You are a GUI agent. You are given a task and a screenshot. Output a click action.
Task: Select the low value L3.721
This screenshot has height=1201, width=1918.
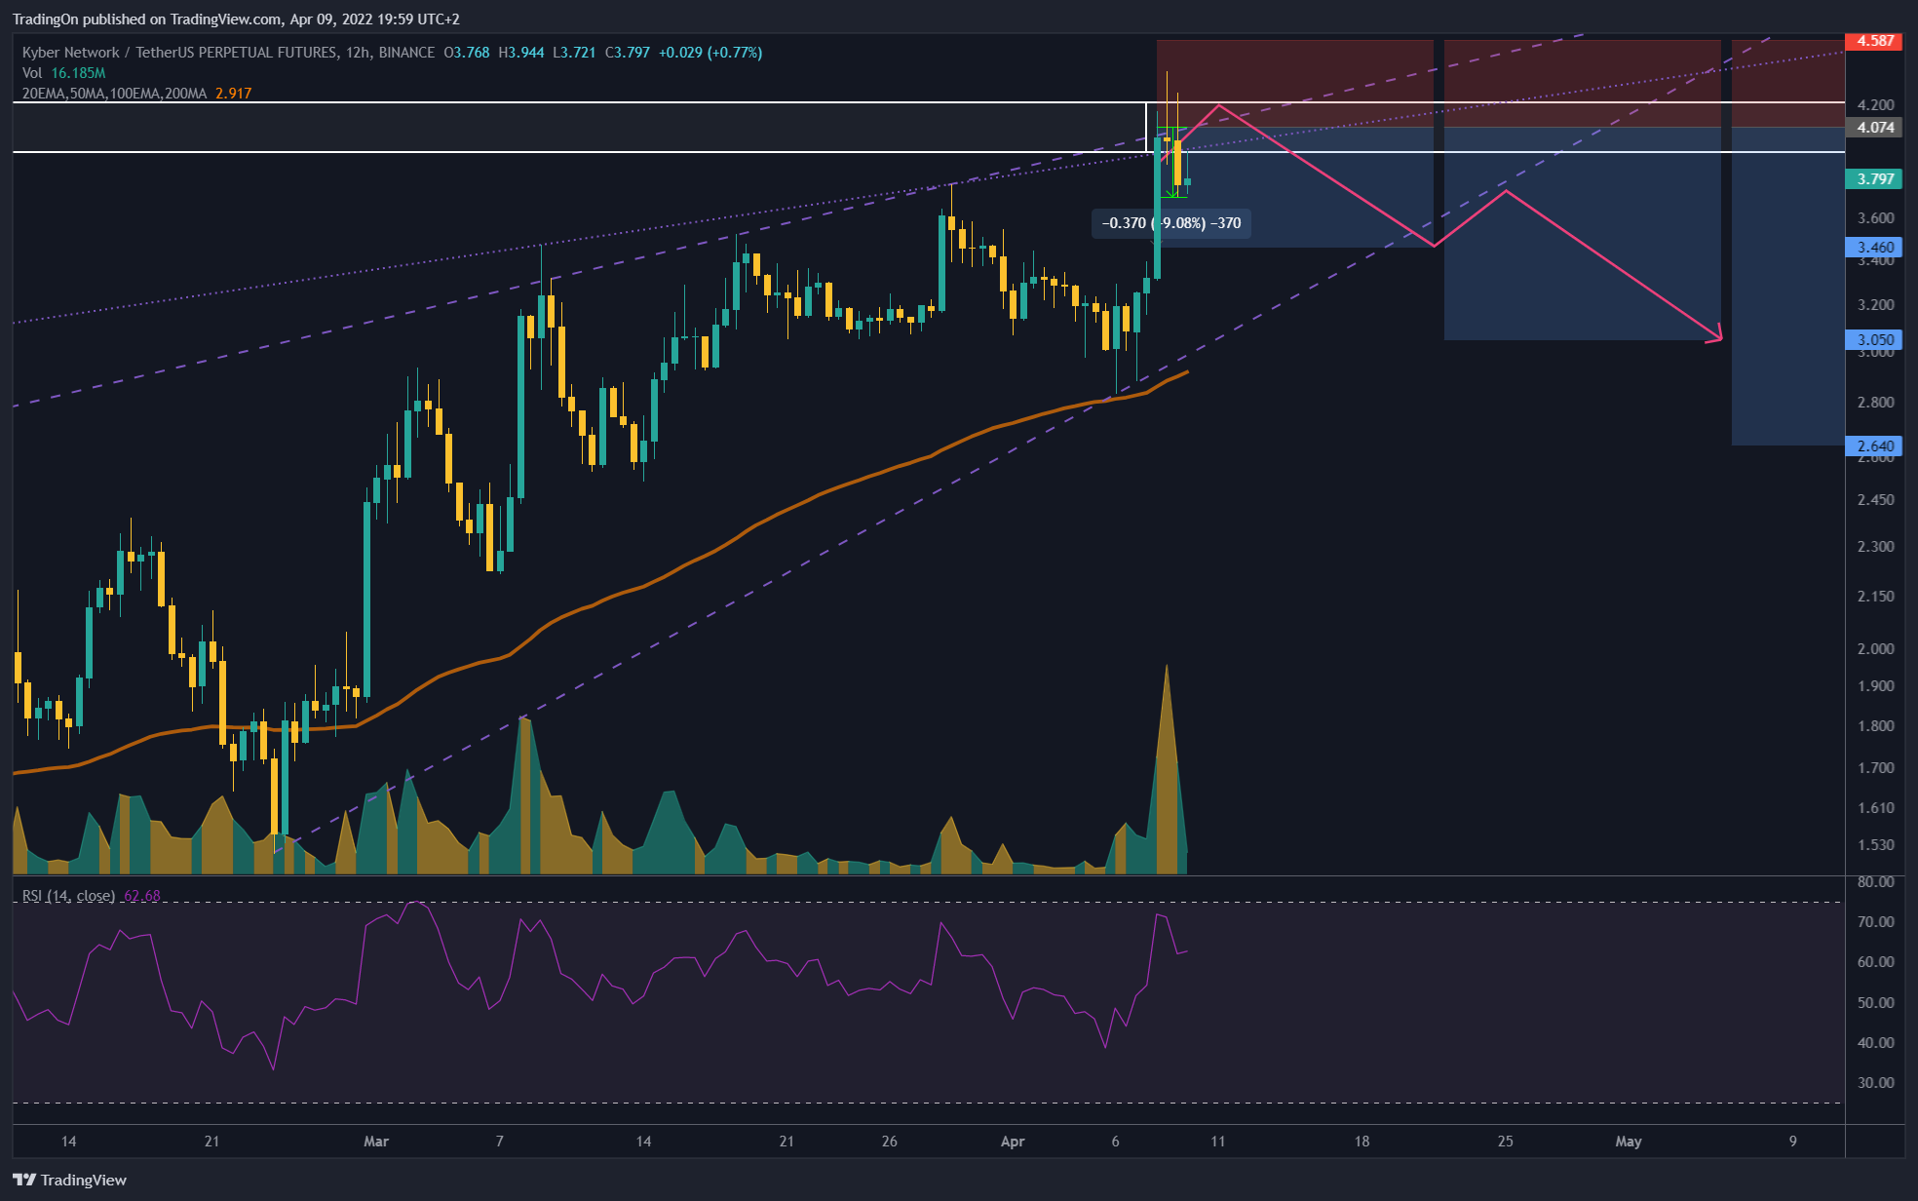[x=575, y=53]
